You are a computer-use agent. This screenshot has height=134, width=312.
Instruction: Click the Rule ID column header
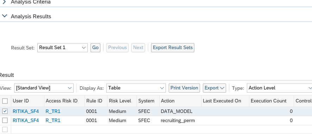[96, 101]
